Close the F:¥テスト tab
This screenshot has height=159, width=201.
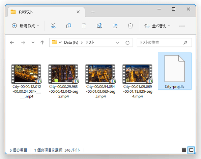click(78, 12)
